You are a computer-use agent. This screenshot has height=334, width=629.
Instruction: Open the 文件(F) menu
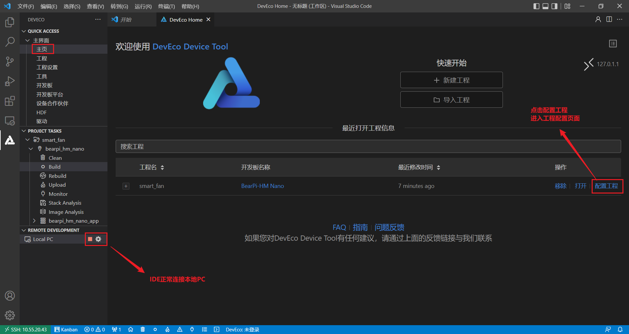[26, 6]
